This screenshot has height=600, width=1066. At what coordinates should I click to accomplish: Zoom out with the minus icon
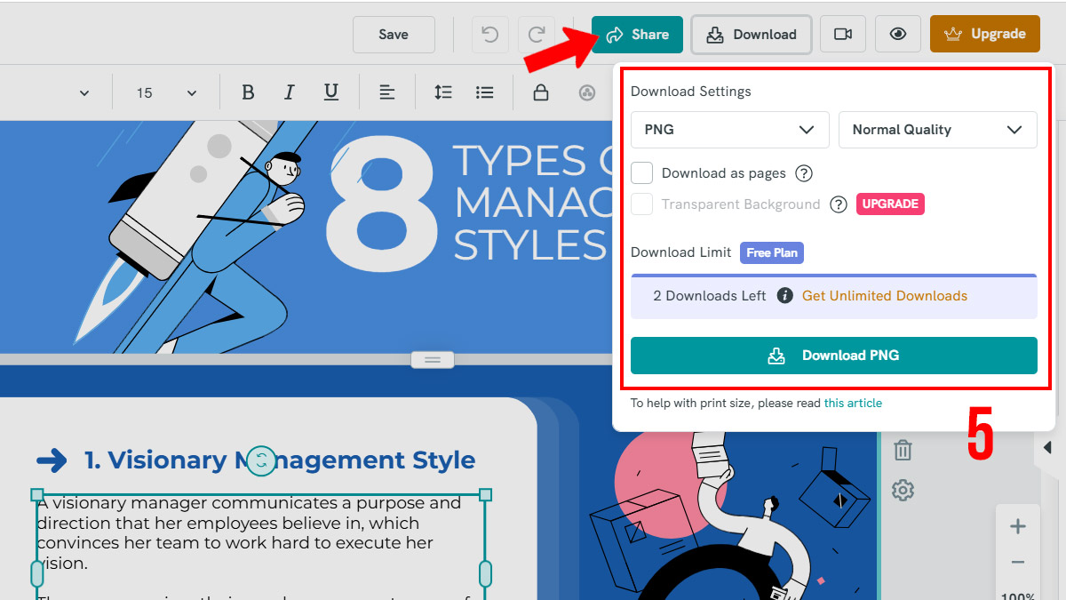[1018, 563]
